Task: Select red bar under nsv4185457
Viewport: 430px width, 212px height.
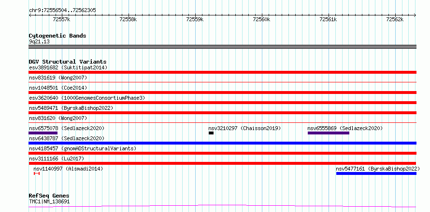Action: pyautogui.click(x=222, y=153)
